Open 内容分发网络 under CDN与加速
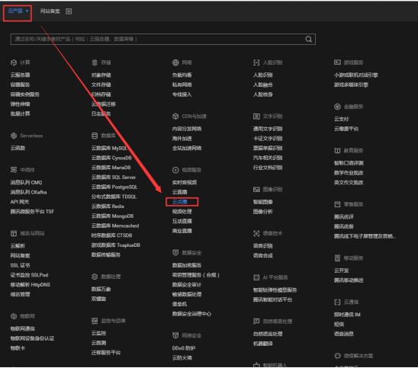This screenshot has width=418, height=368. (x=187, y=129)
